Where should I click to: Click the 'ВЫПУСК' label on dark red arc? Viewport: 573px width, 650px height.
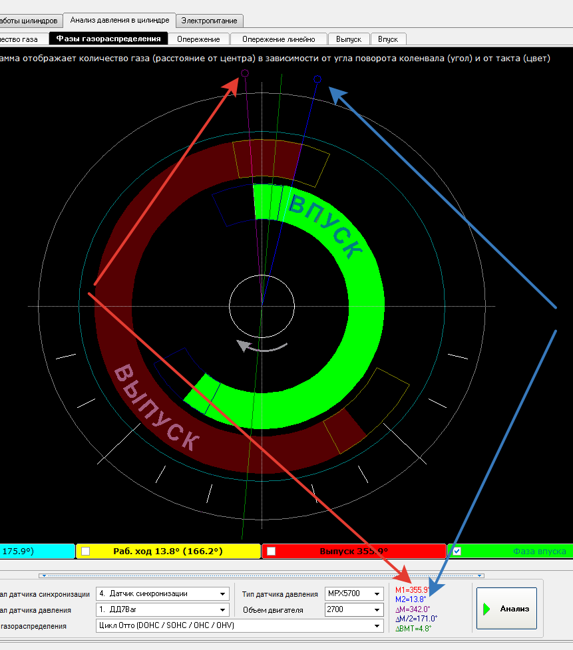tap(156, 407)
